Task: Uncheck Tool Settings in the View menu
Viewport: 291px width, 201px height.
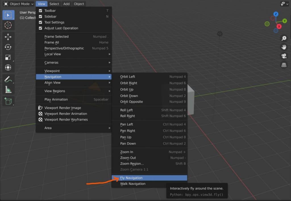Action: point(40,22)
